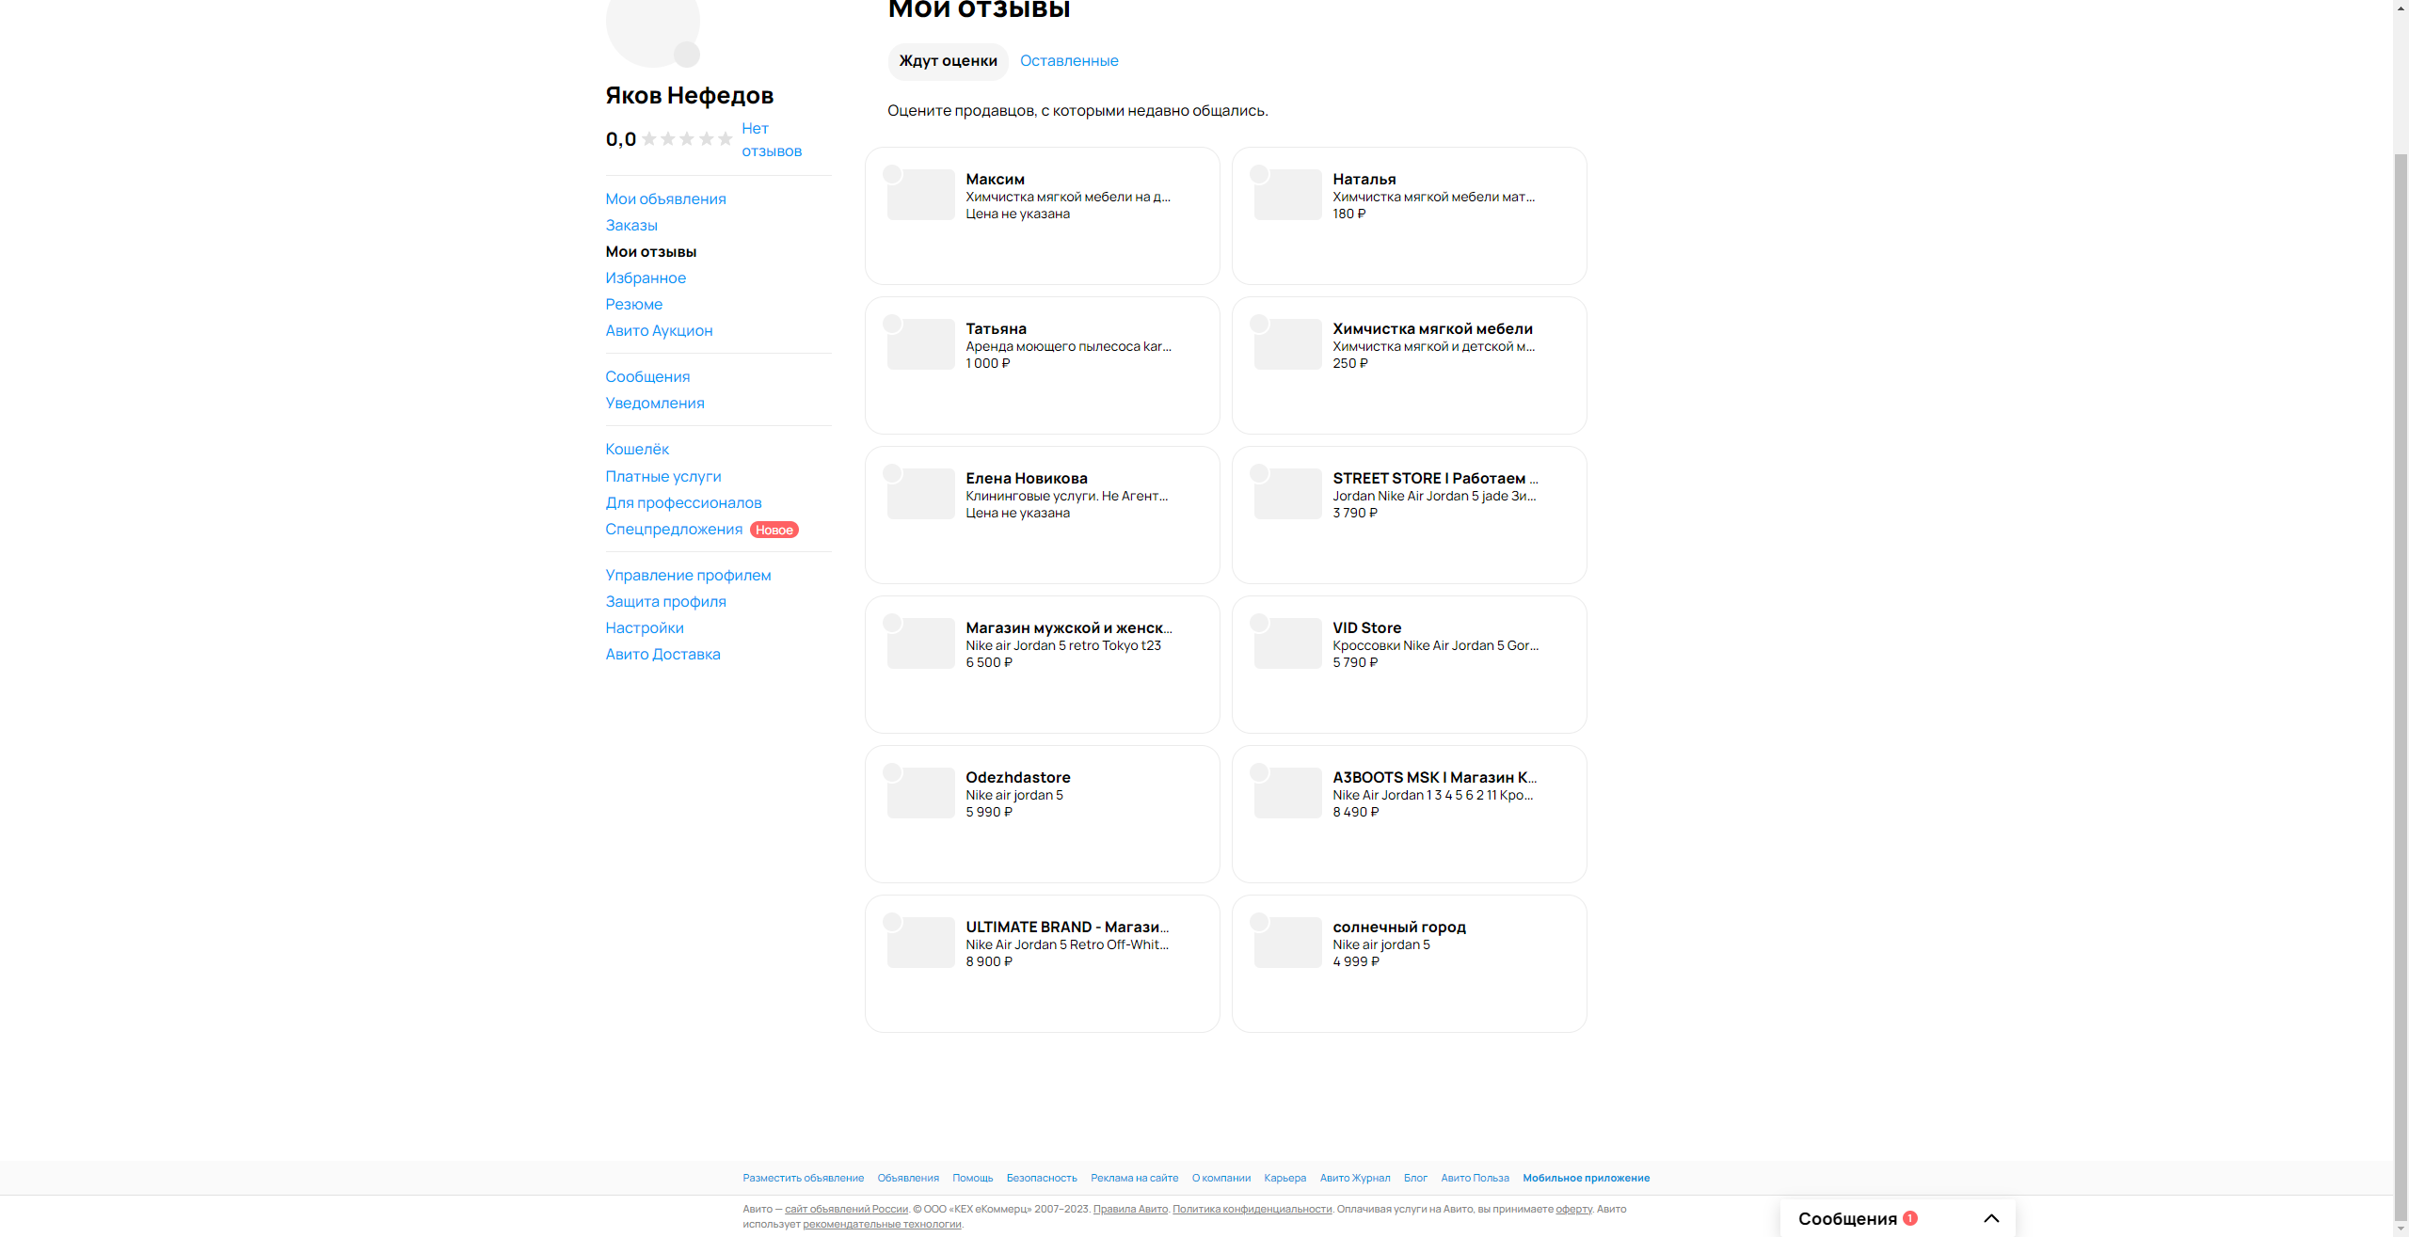Image resolution: width=2409 pixels, height=1237 pixels.
Task: Click Мобильное приложение footer link
Action: click(x=1586, y=1178)
